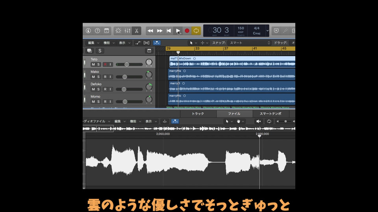This screenshot has height=212, width=378.
Task: Select the marryMo audio region
Action: (x=232, y=99)
